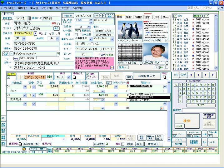
Task: Click the large 検索 button
Action: pyautogui.click(x=187, y=121)
